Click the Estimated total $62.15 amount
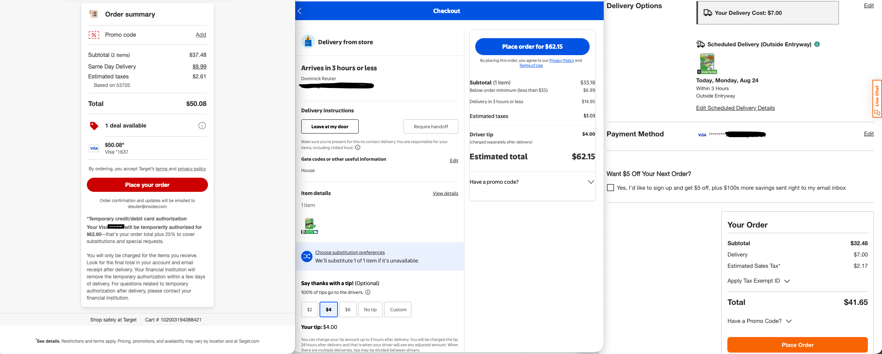Screen dimensions: 882x354 583,157
